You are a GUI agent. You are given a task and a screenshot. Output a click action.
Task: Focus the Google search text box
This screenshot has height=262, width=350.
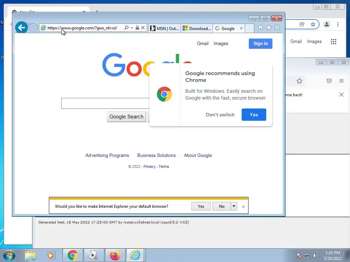[105, 103]
